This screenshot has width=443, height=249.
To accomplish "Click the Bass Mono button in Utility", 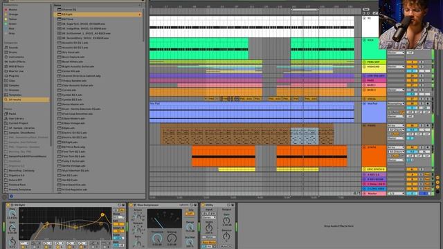I will [209, 243].
